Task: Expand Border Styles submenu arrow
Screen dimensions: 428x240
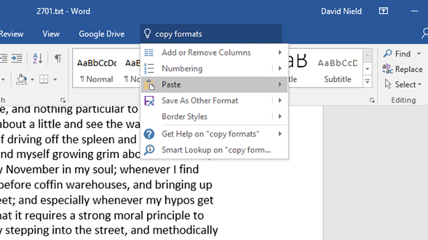Action: click(280, 116)
